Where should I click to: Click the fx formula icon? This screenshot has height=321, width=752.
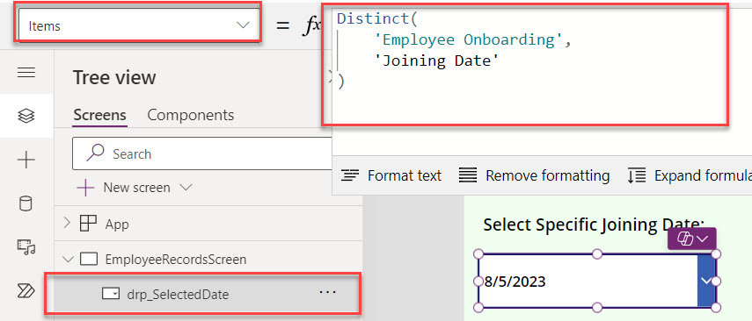(311, 25)
